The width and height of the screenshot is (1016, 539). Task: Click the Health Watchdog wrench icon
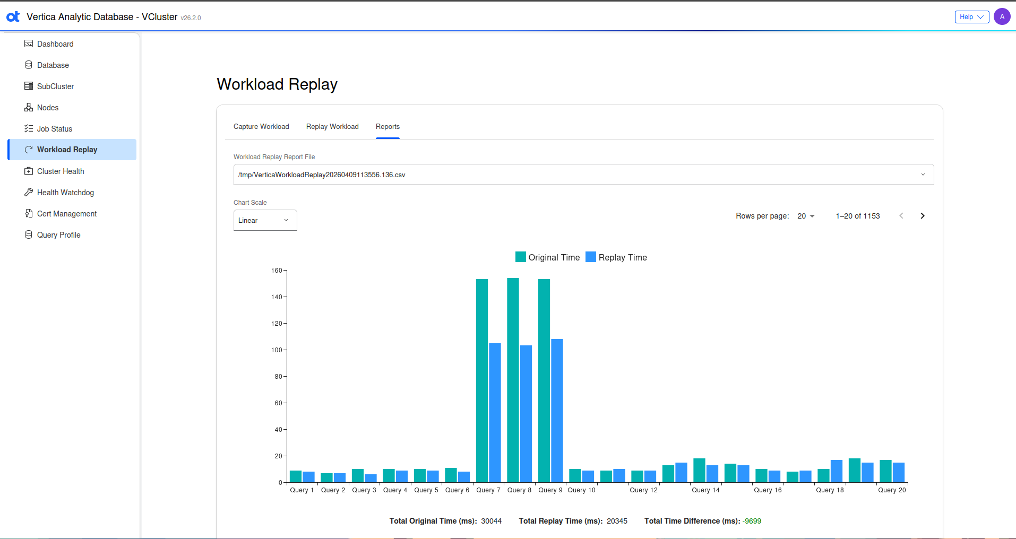tap(29, 192)
